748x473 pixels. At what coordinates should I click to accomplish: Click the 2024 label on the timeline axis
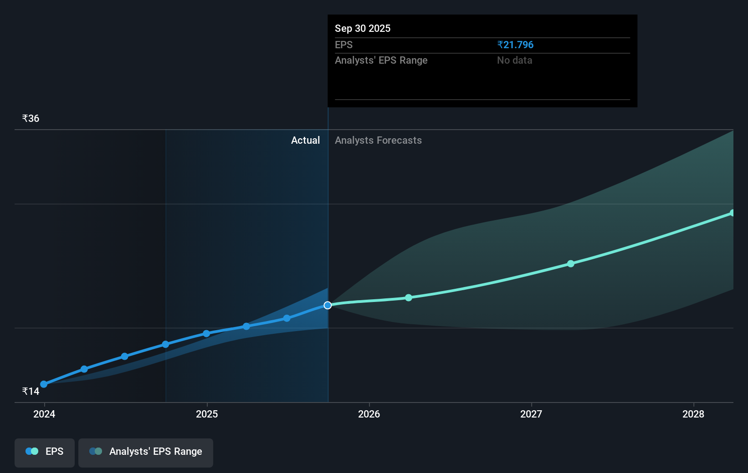coord(44,414)
